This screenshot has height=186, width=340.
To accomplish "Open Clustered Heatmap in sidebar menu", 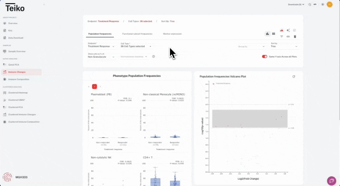I will (x=18, y=93).
